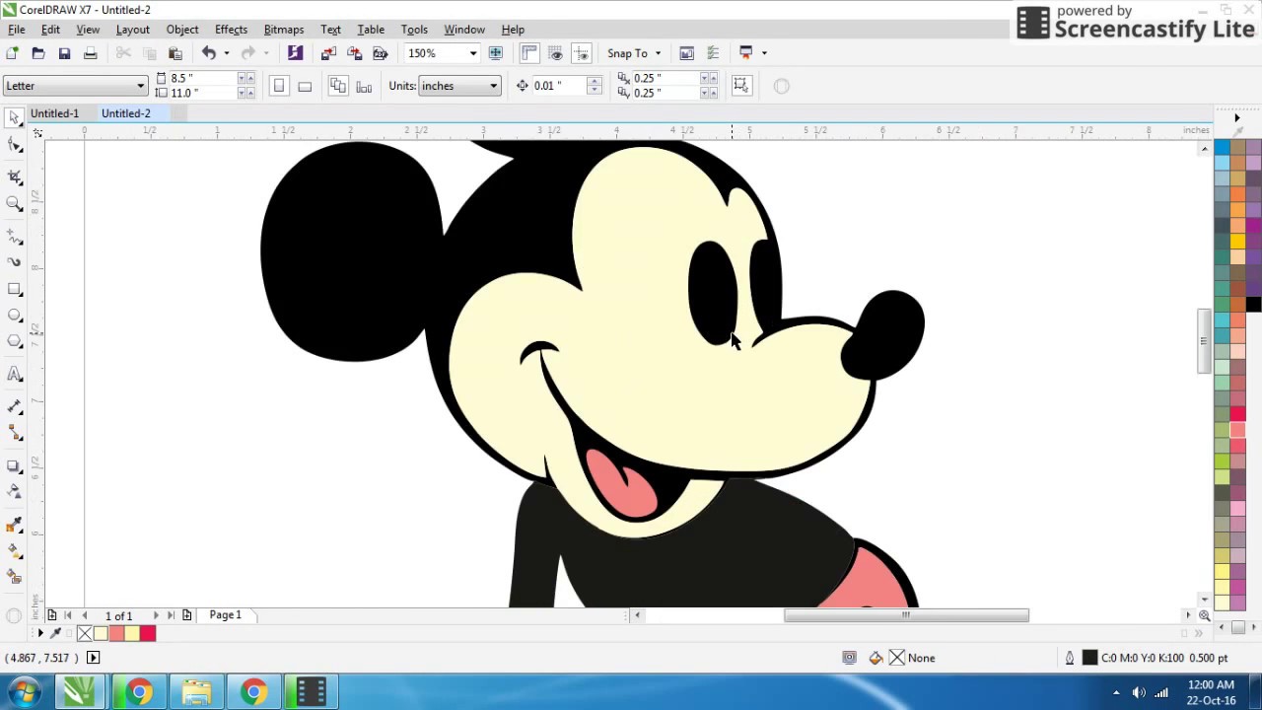Screen dimensions: 1262x710
Task: Click the page width field 8.5"
Action: (205, 78)
